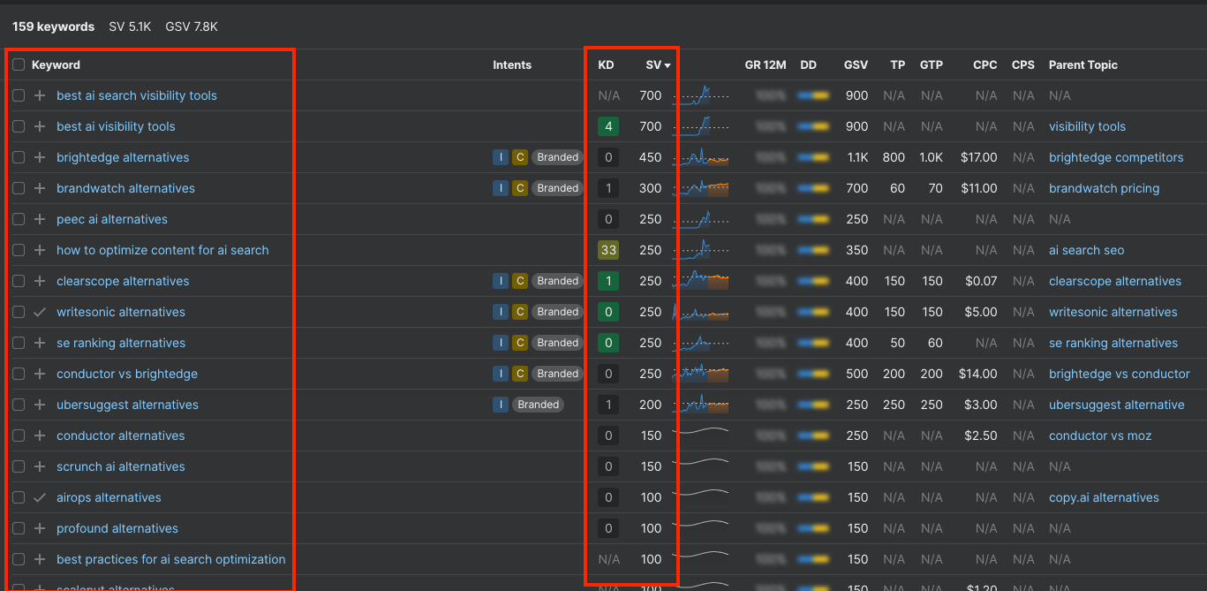Click trend chart in 'clearscope alternatives' row
The height and width of the screenshot is (591, 1207).
[700, 281]
